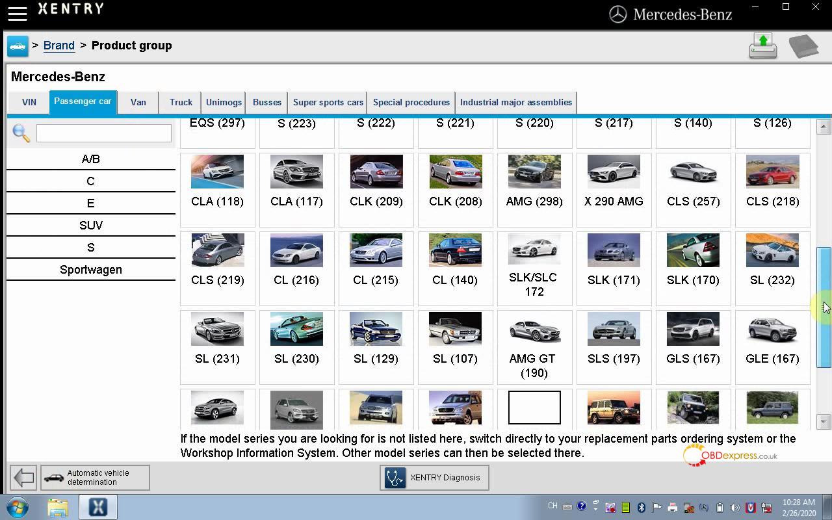Choose the CLK (209) car tile
The width and height of the screenshot is (832, 520).
point(376,190)
